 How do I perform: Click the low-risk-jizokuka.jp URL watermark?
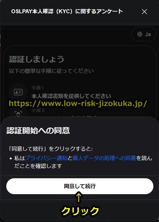tap(78, 103)
